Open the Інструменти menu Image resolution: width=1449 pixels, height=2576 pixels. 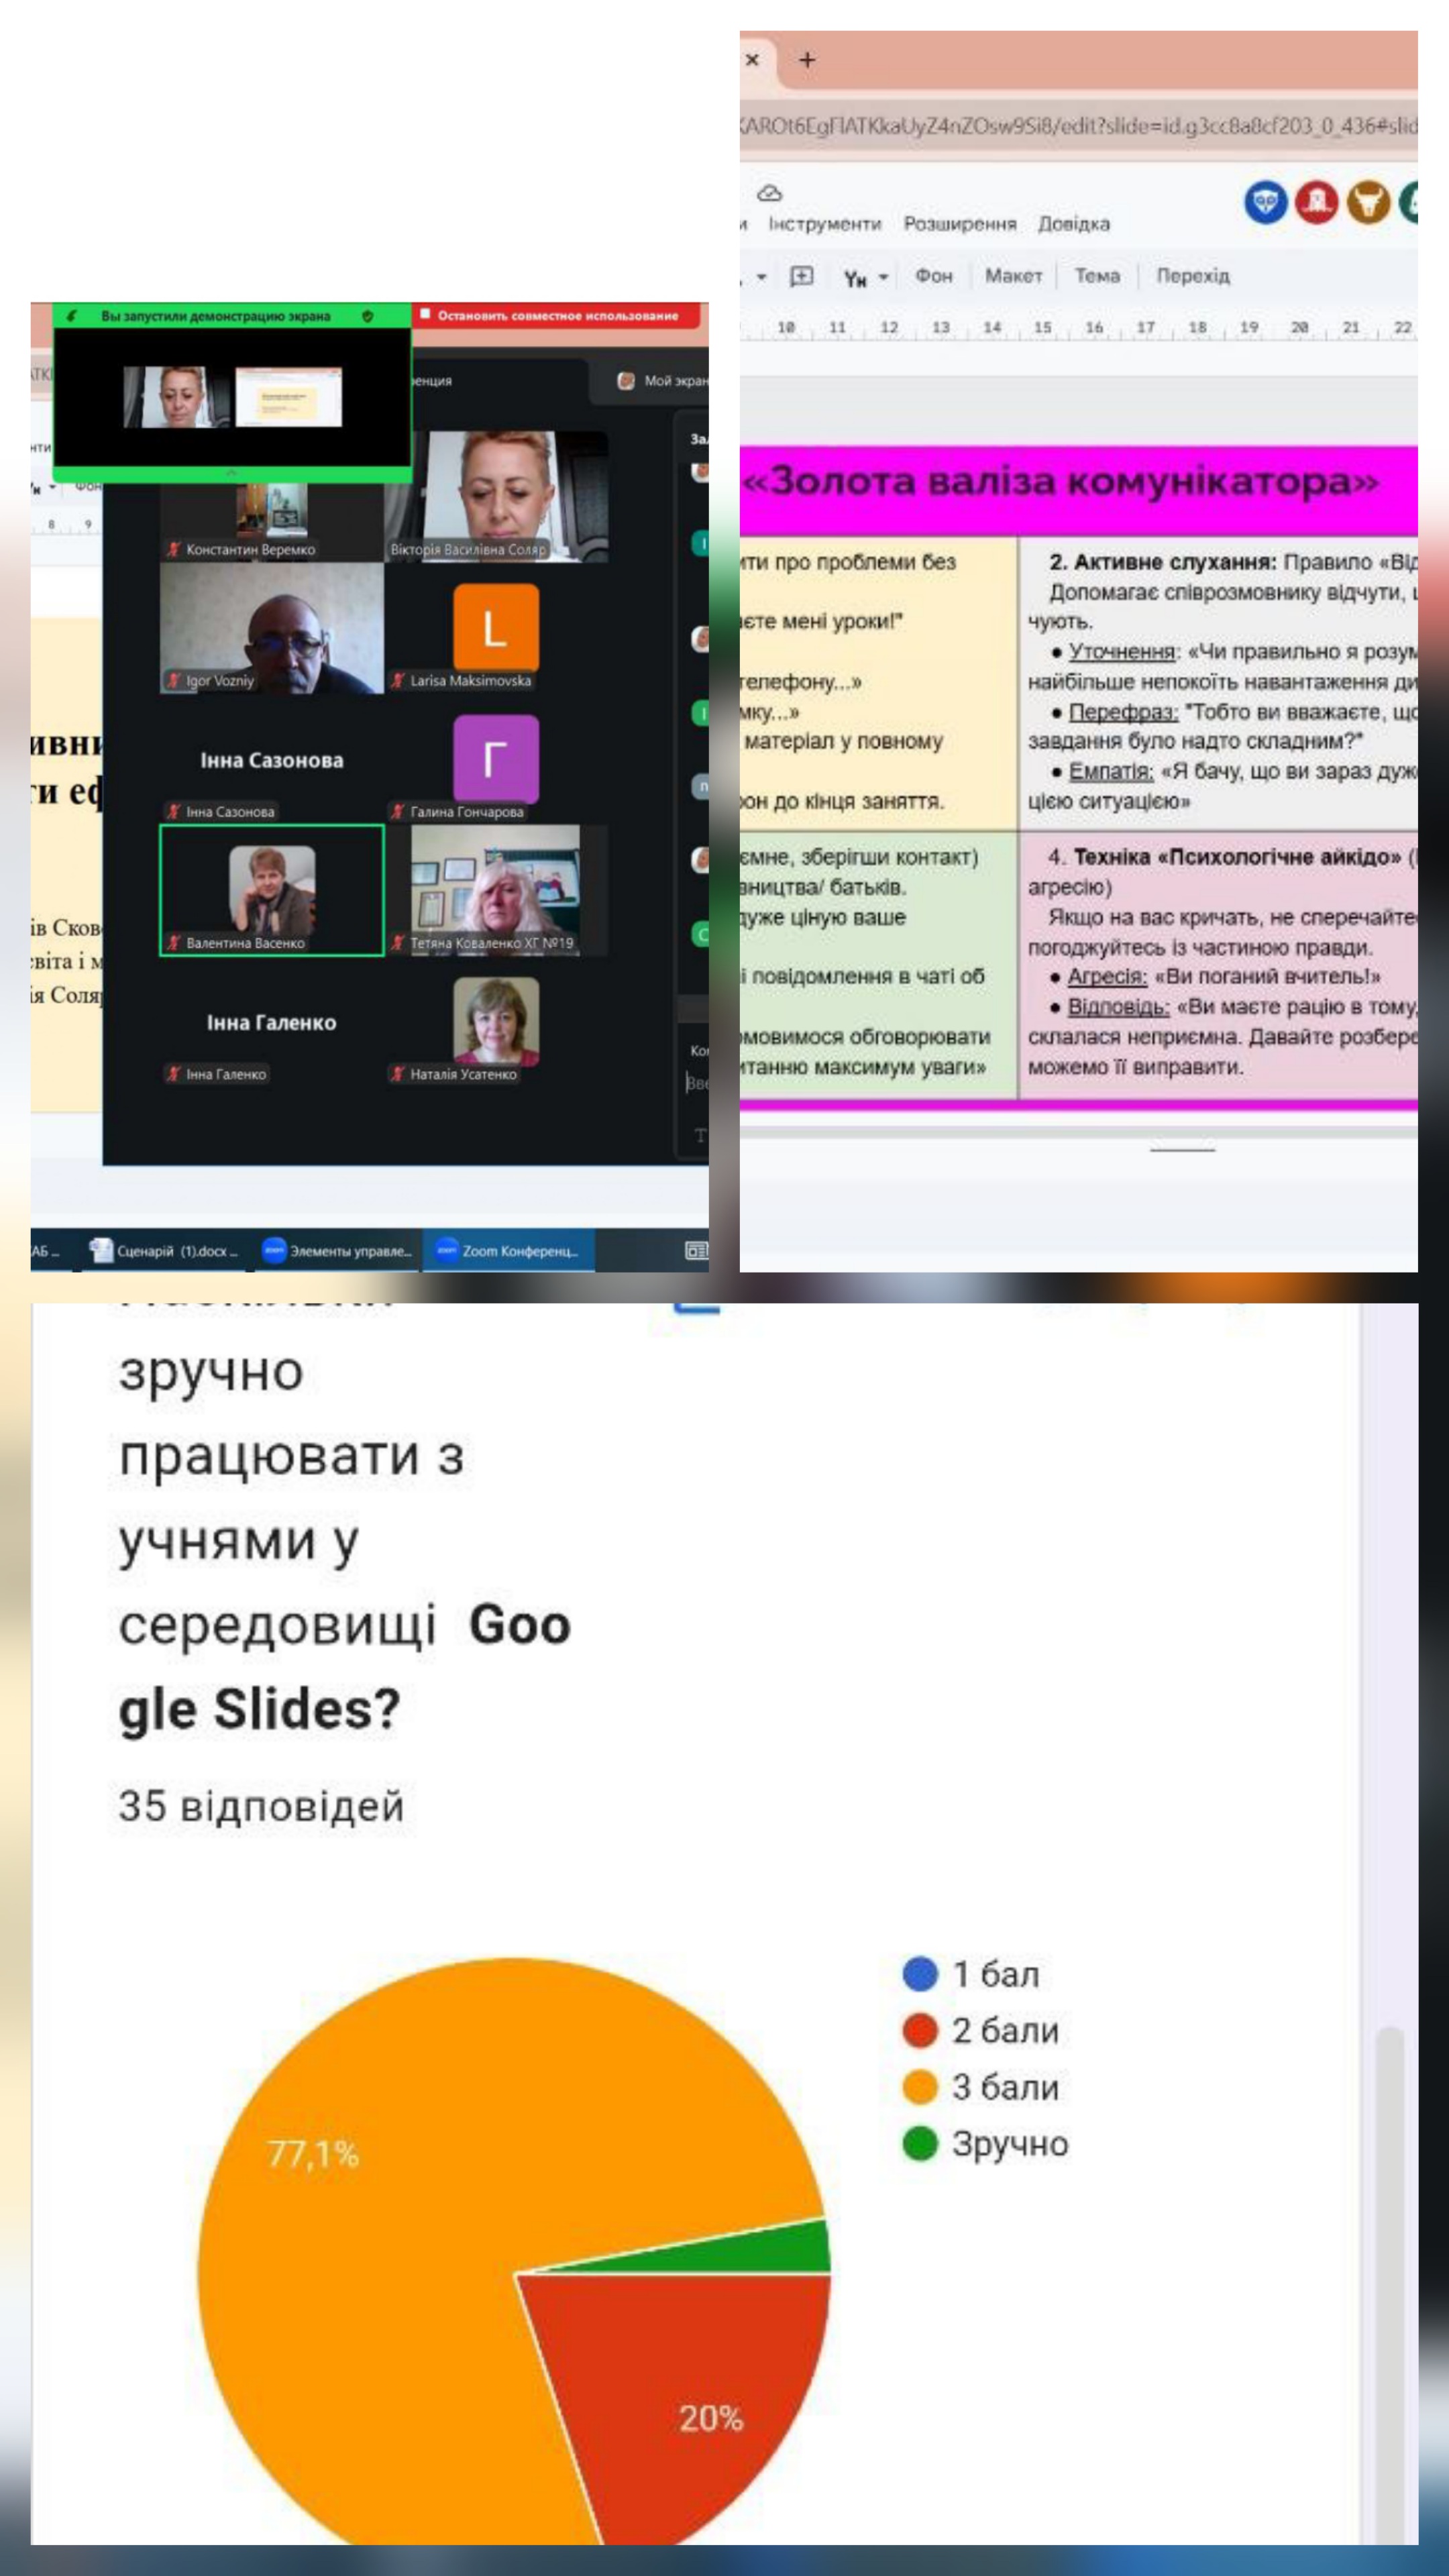pos(824,224)
